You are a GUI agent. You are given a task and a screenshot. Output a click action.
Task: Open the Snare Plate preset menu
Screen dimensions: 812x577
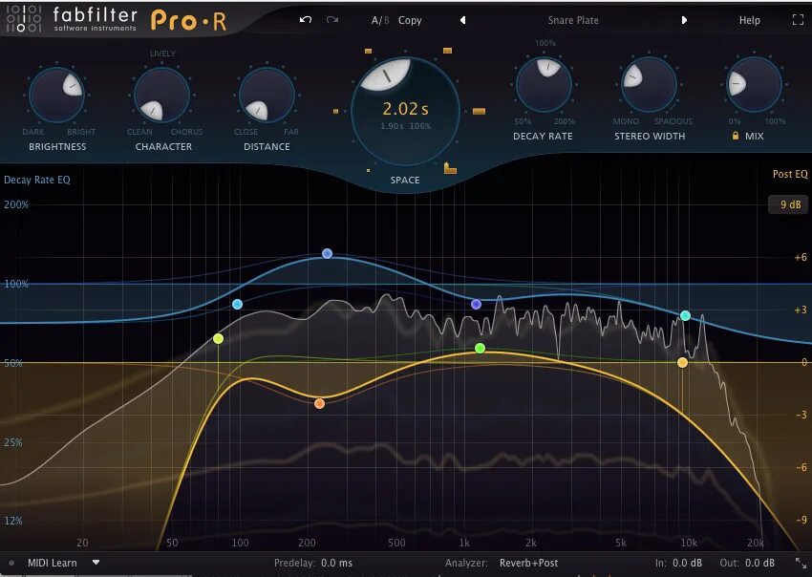pyautogui.click(x=573, y=20)
